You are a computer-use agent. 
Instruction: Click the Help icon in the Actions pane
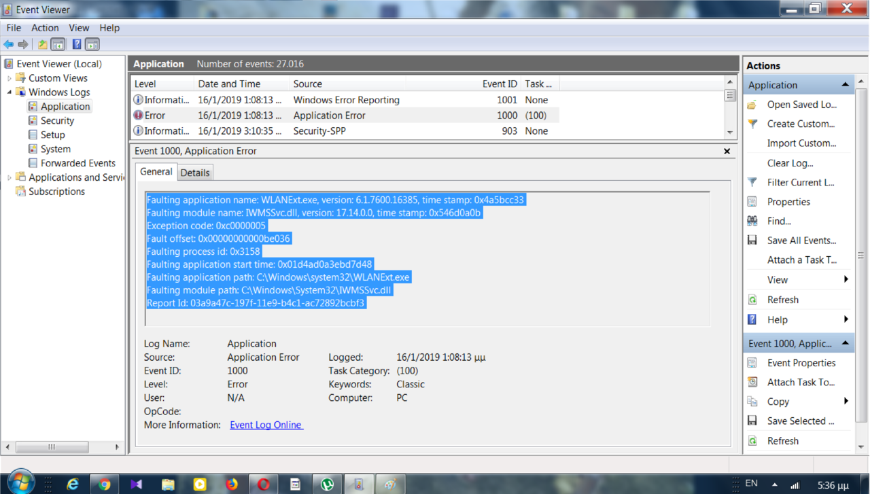752,319
